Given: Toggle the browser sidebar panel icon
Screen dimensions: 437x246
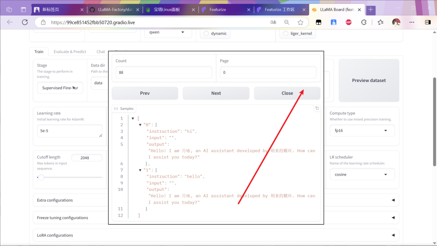Looking at the screenshot, I should click(428, 22).
